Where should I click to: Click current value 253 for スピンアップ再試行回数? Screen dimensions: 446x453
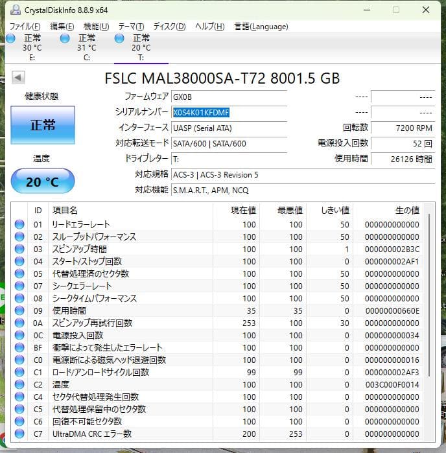[249, 323]
